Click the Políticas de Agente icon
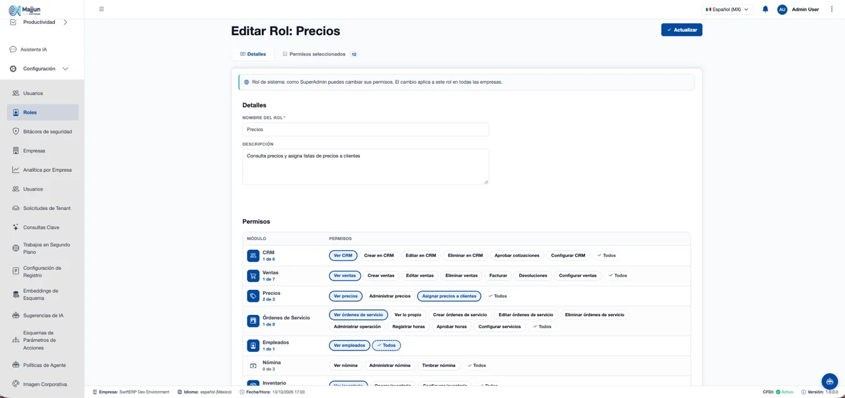 [x=16, y=365]
